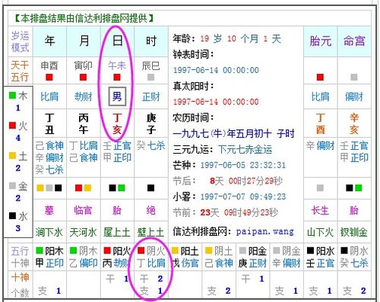Viewport: 380px width, 302px height.
Task: Click the gray square under 辰巳
Action: (150, 77)
